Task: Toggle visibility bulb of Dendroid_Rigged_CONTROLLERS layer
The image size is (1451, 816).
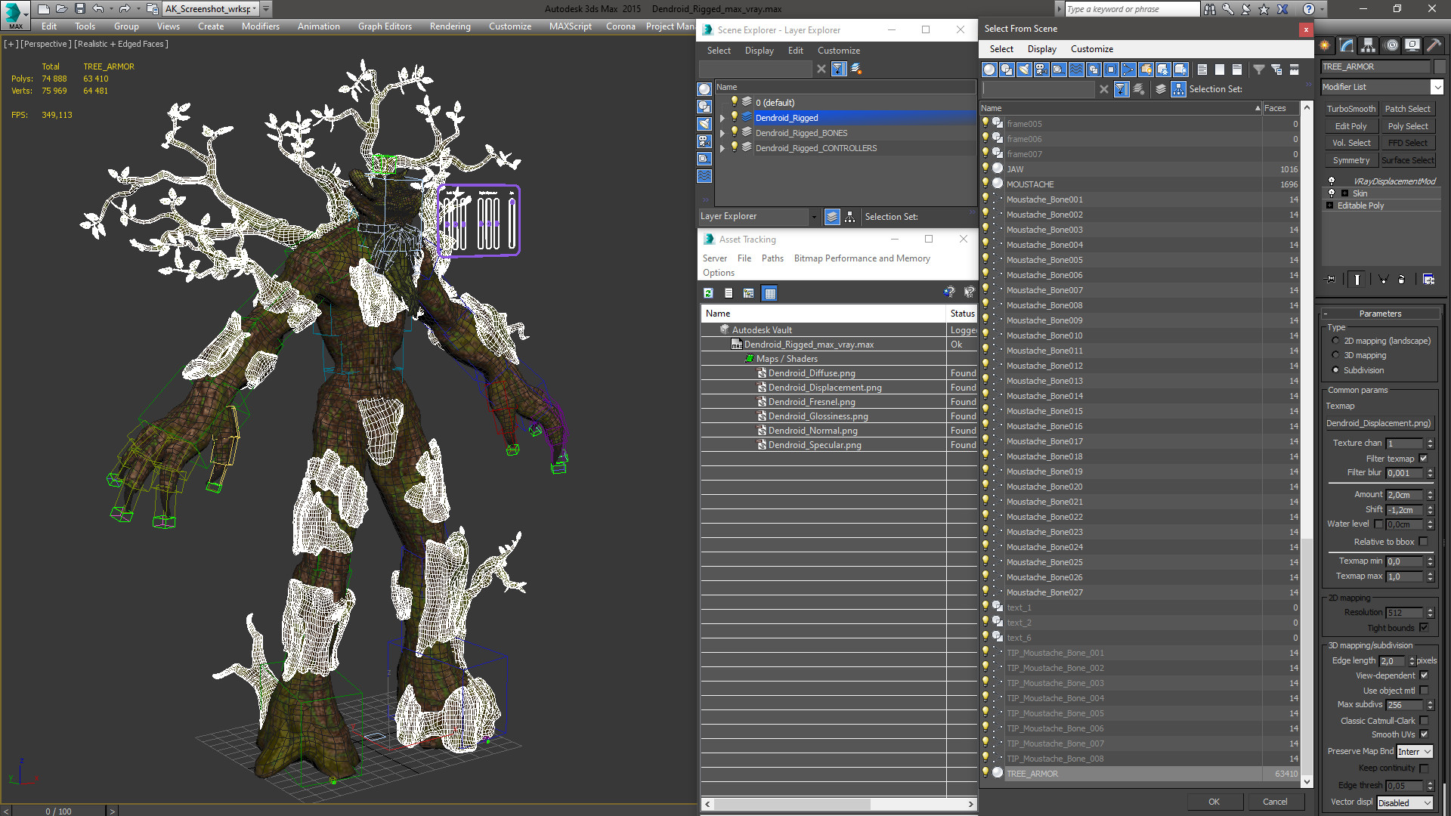Action: tap(734, 147)
